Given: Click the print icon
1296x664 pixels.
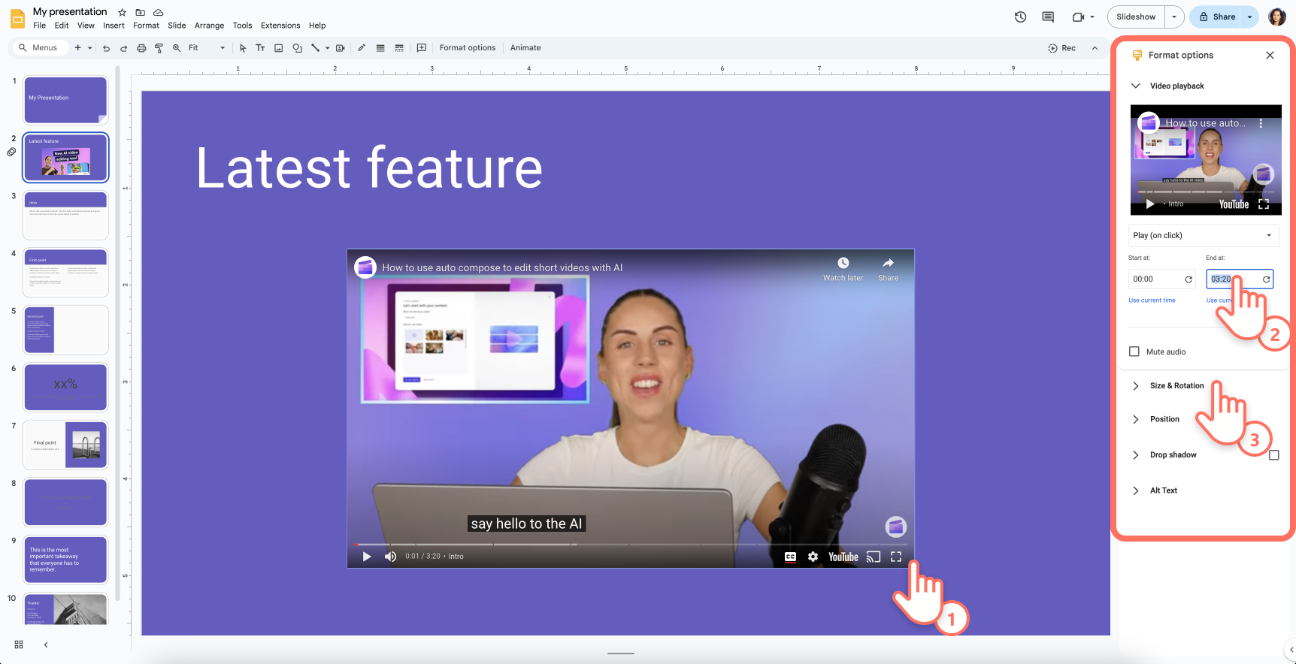Looking at the screenshot, I should click(141, 48).
